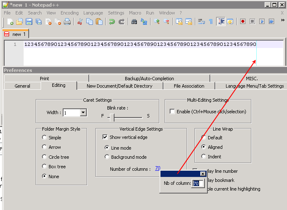Screen dimensions: 287x210
Task: Open the Edit menu
Action: (19, 13)
